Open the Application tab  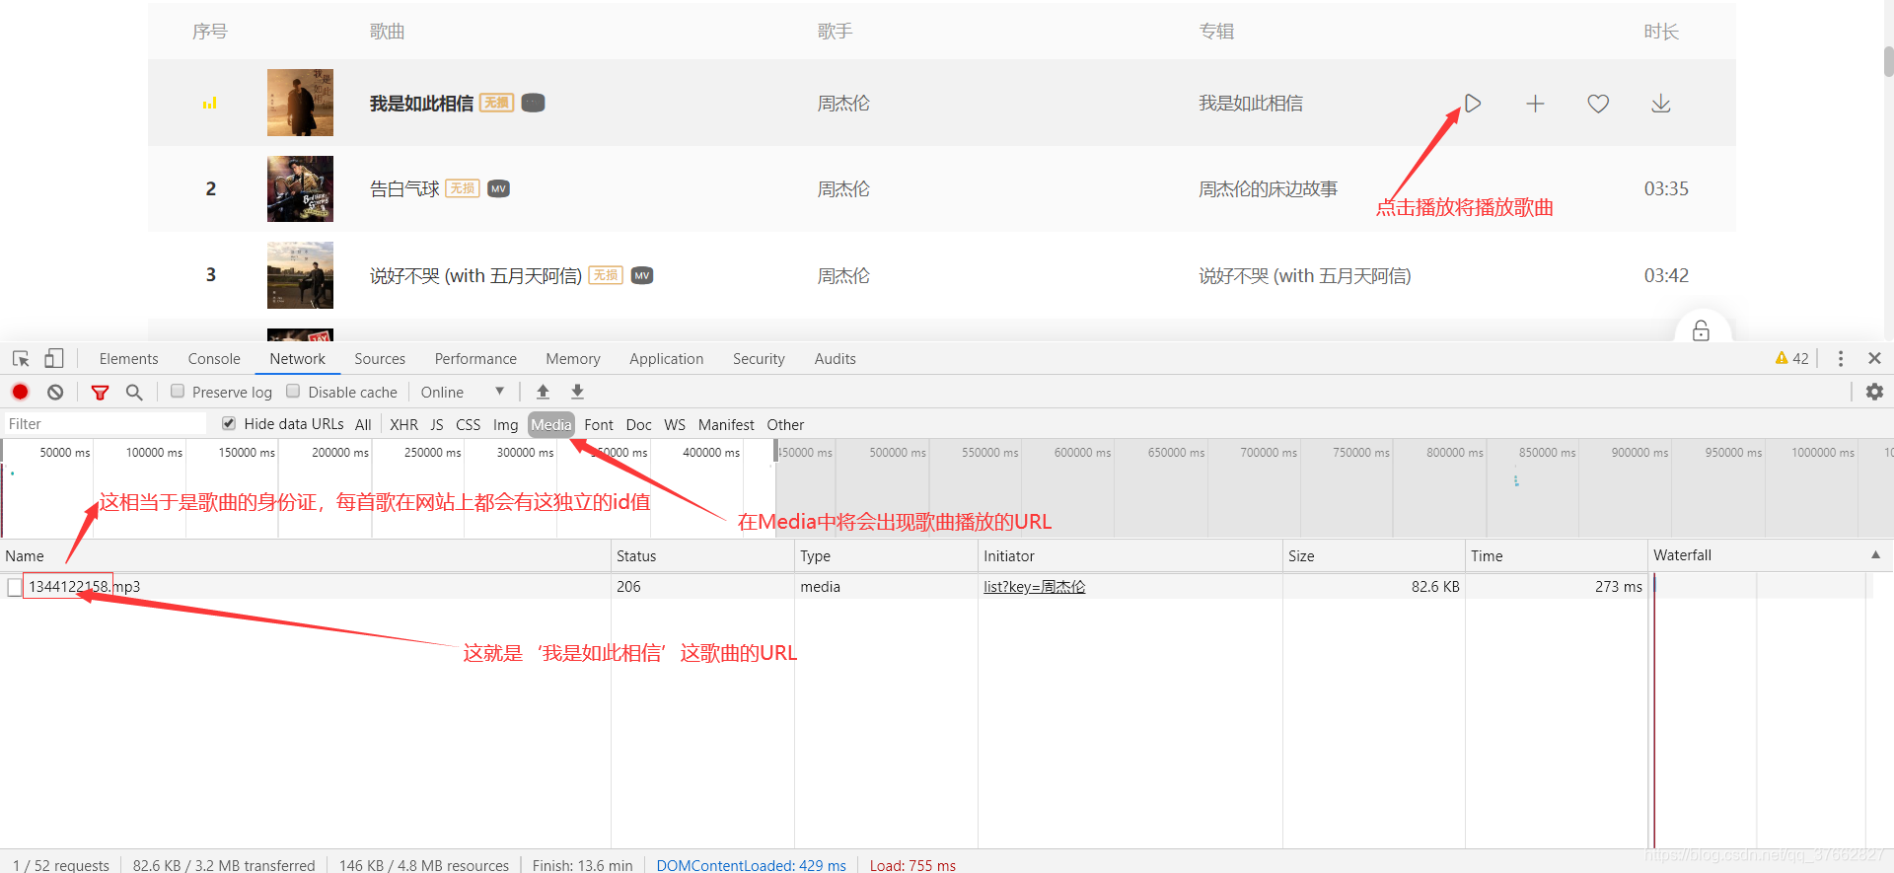667,359
